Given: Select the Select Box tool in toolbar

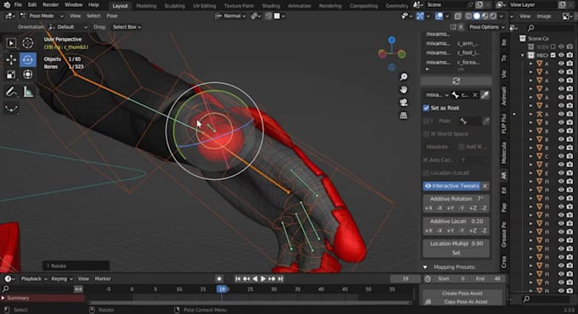Looking at the screenshot, I should tap(11, 43).
